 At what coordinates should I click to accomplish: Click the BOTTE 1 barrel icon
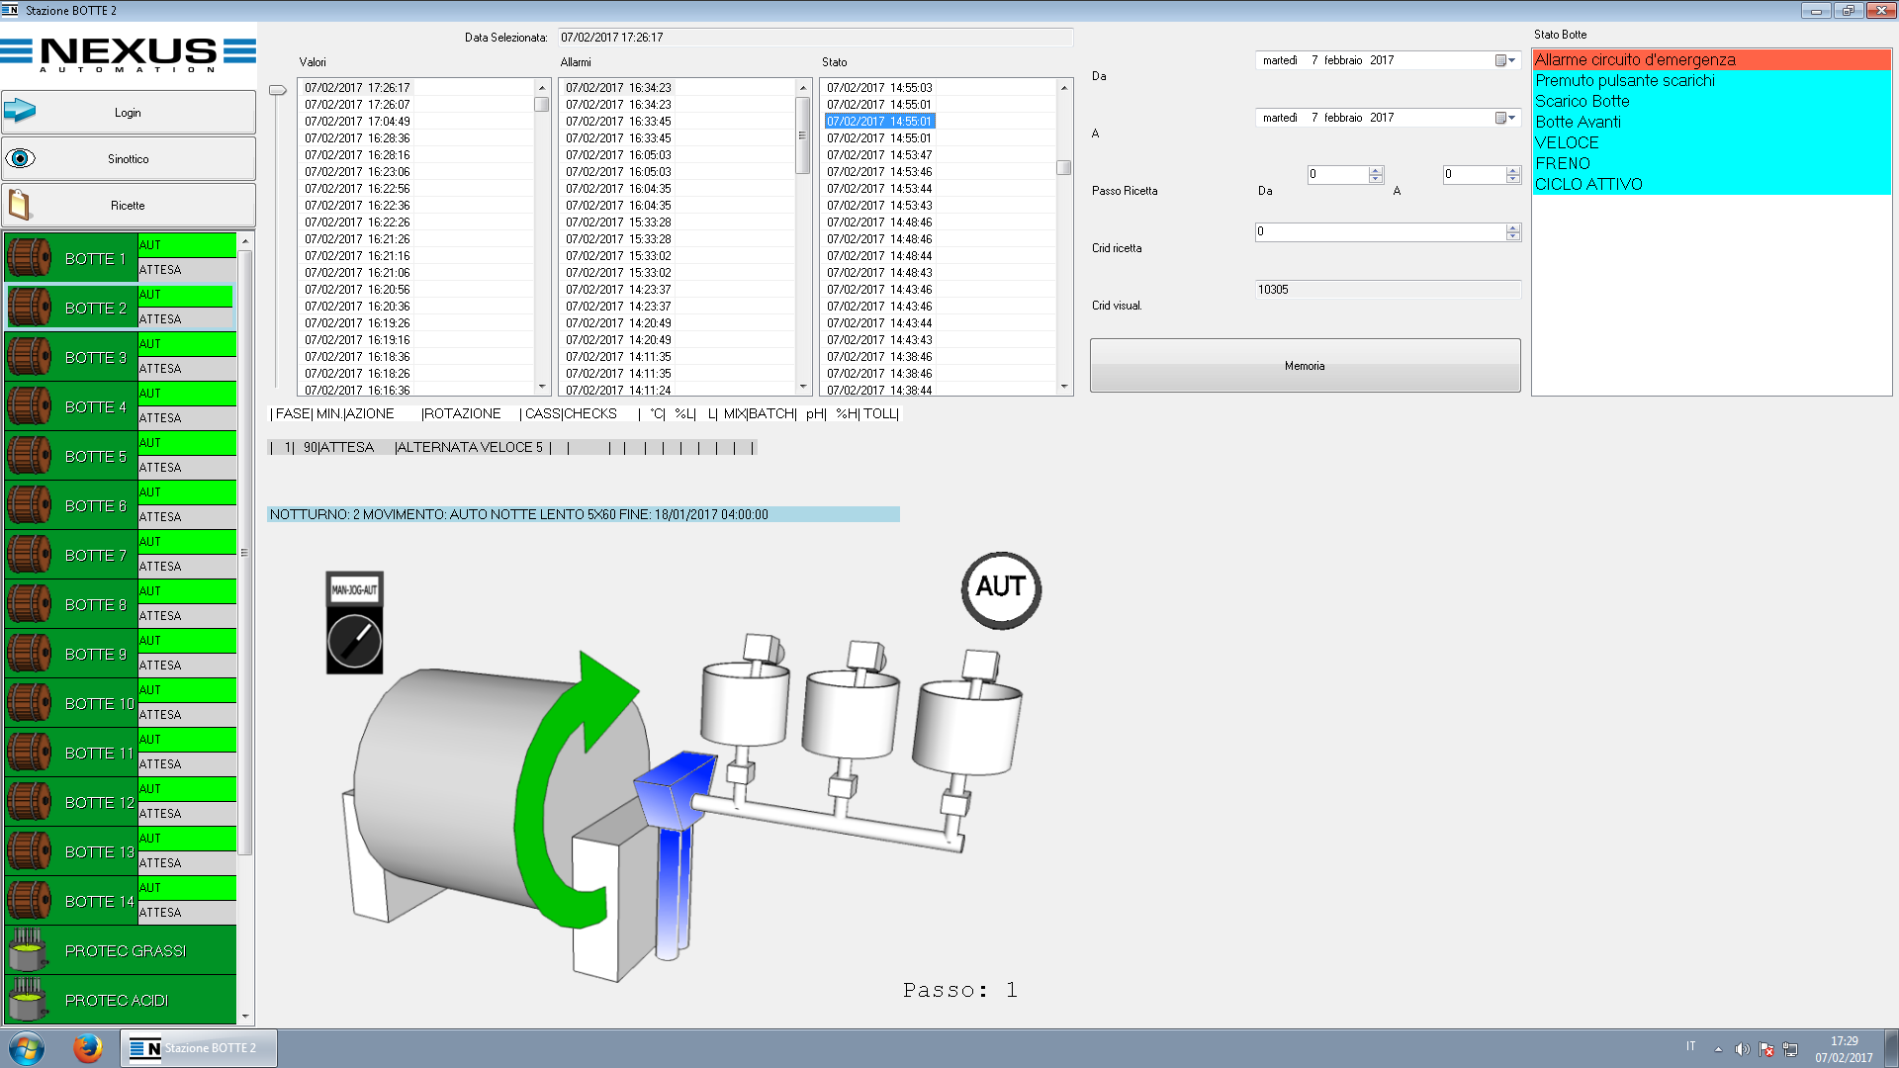coord(30,258)
